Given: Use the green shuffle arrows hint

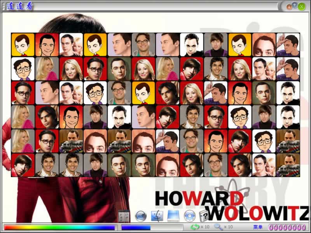Looking at the screenshot, I should 195,227.
